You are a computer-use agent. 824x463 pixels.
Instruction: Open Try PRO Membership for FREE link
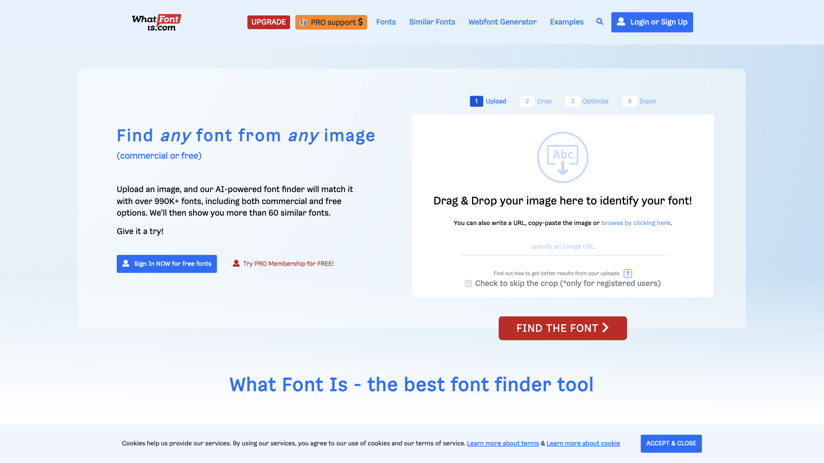[x=283, y=264]
